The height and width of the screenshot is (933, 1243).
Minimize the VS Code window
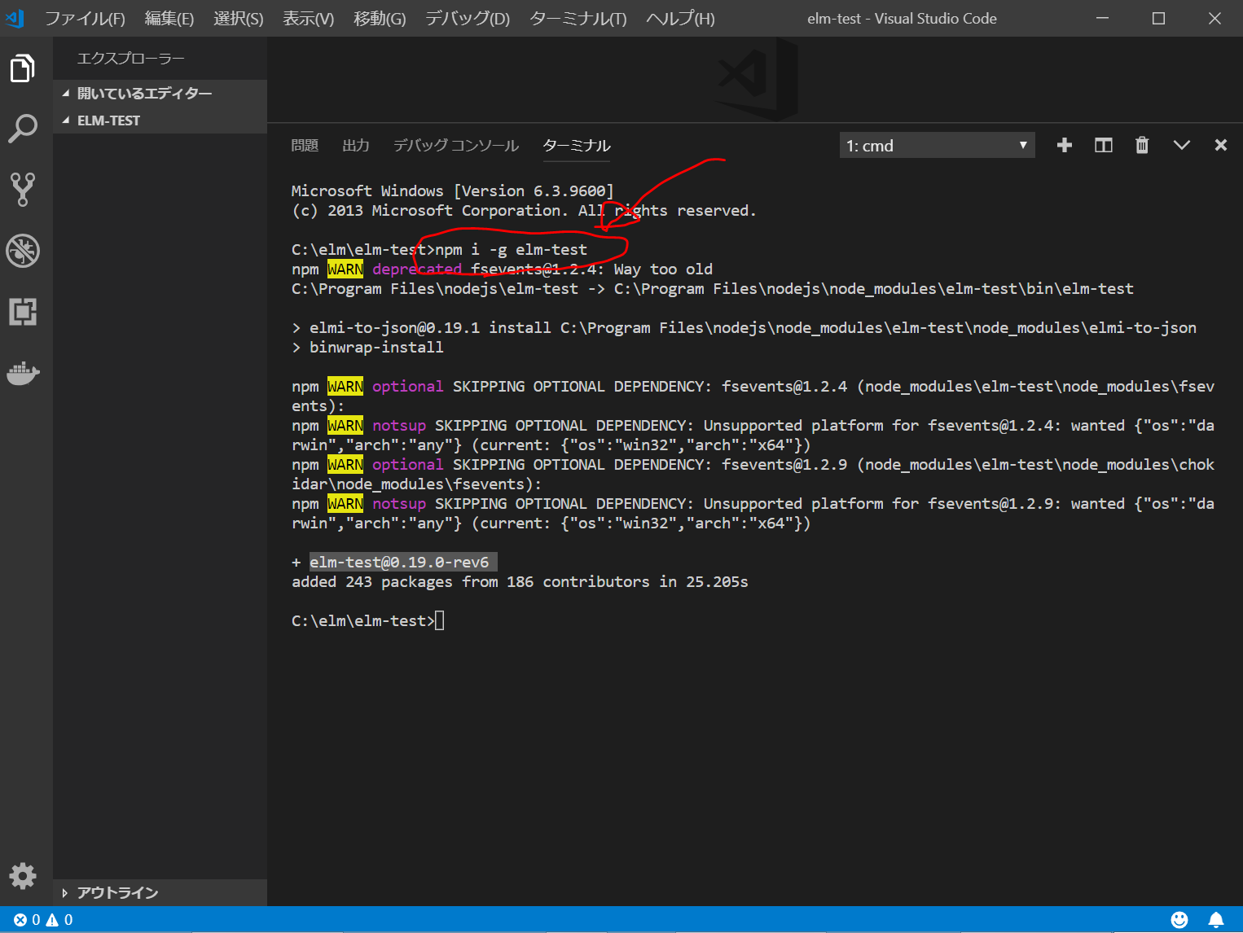pos(1102,18)
